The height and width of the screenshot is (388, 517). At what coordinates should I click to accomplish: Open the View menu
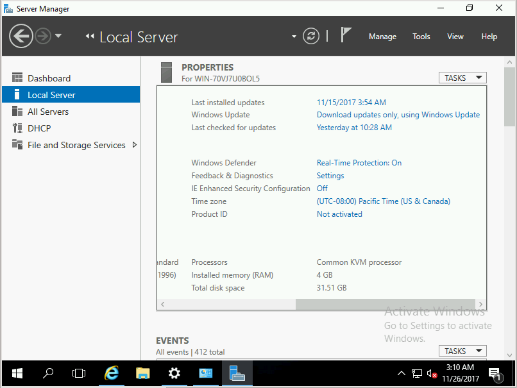[x=455, y=37]
